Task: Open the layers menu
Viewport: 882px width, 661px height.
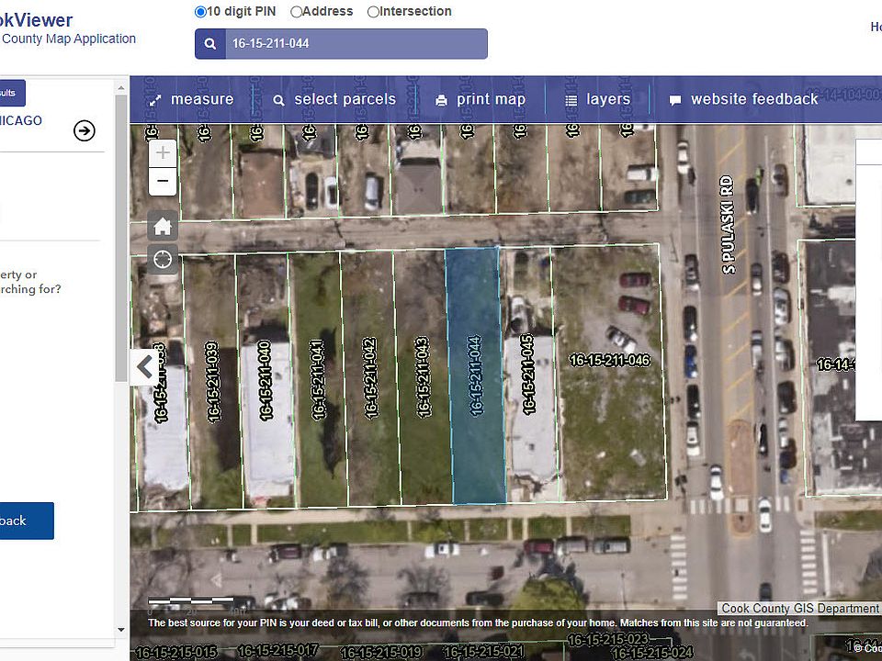Action: pyautogui.click(x=597, y=99)
